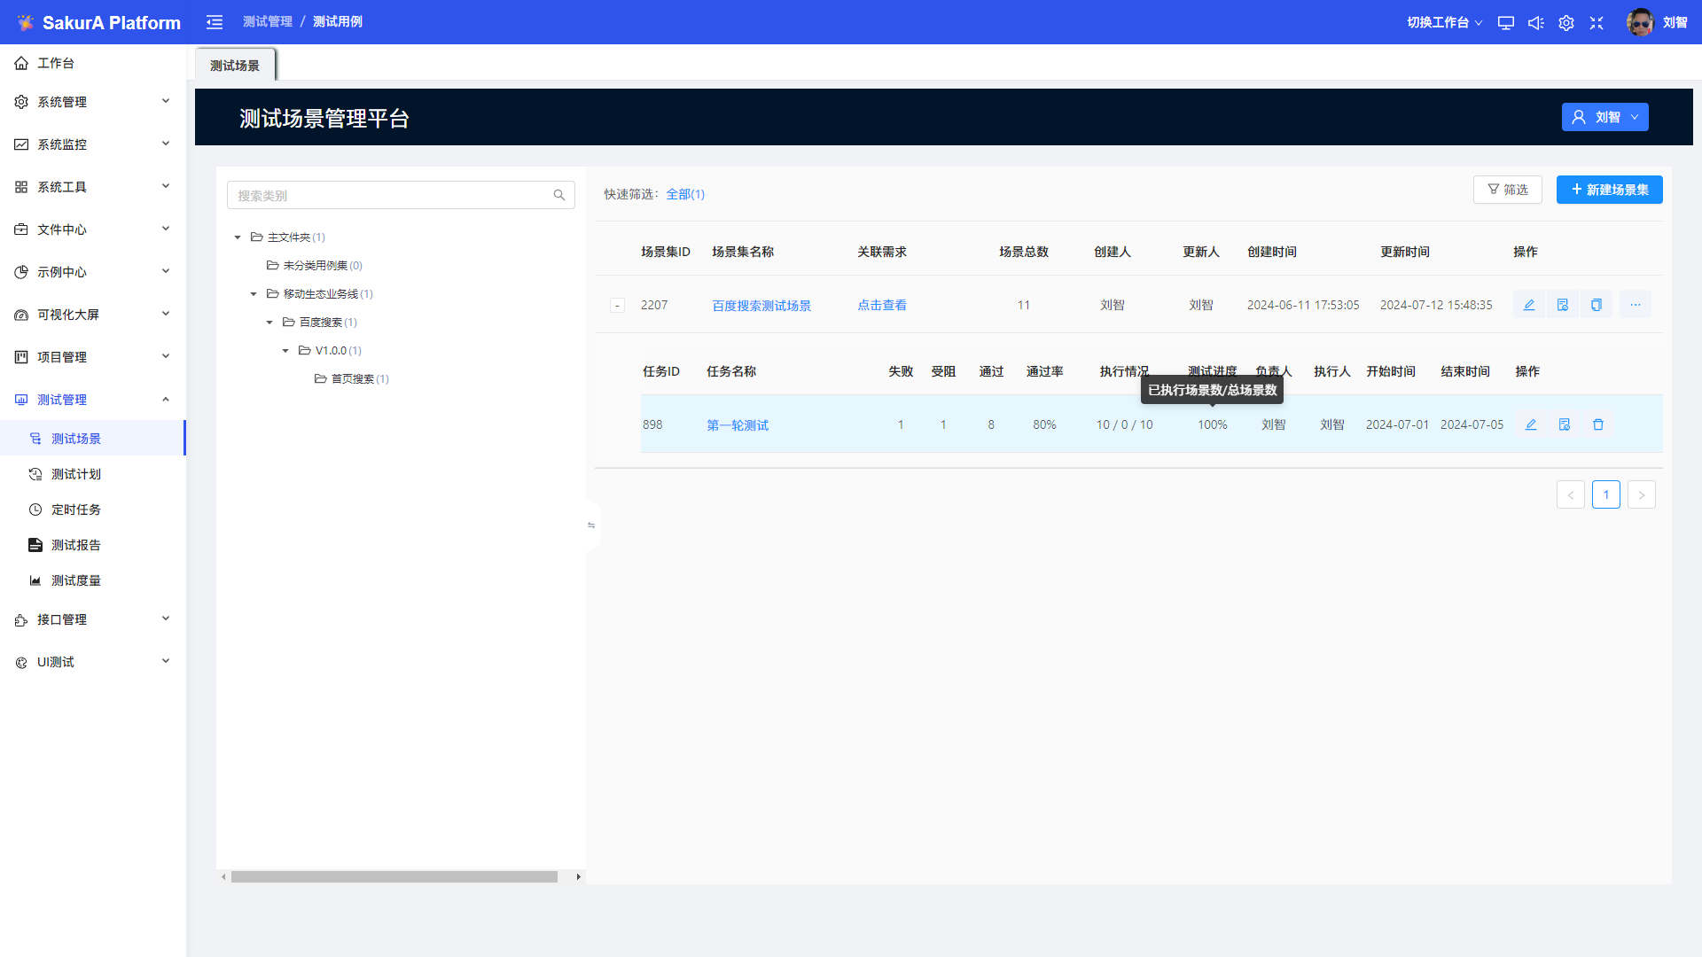This screenshot has height=957, width=1702.
Task: Collapse 主文件夹 tree node arrow
Action: [238, 237]
